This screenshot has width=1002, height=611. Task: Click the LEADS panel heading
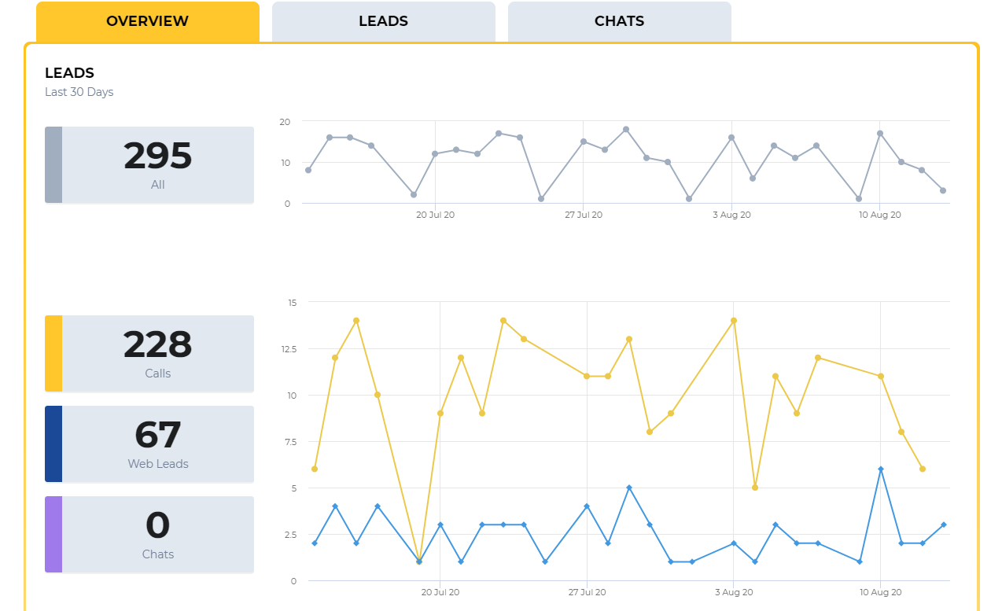tap(69, 72)
